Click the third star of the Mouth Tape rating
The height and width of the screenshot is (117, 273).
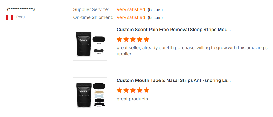[133, 90]
